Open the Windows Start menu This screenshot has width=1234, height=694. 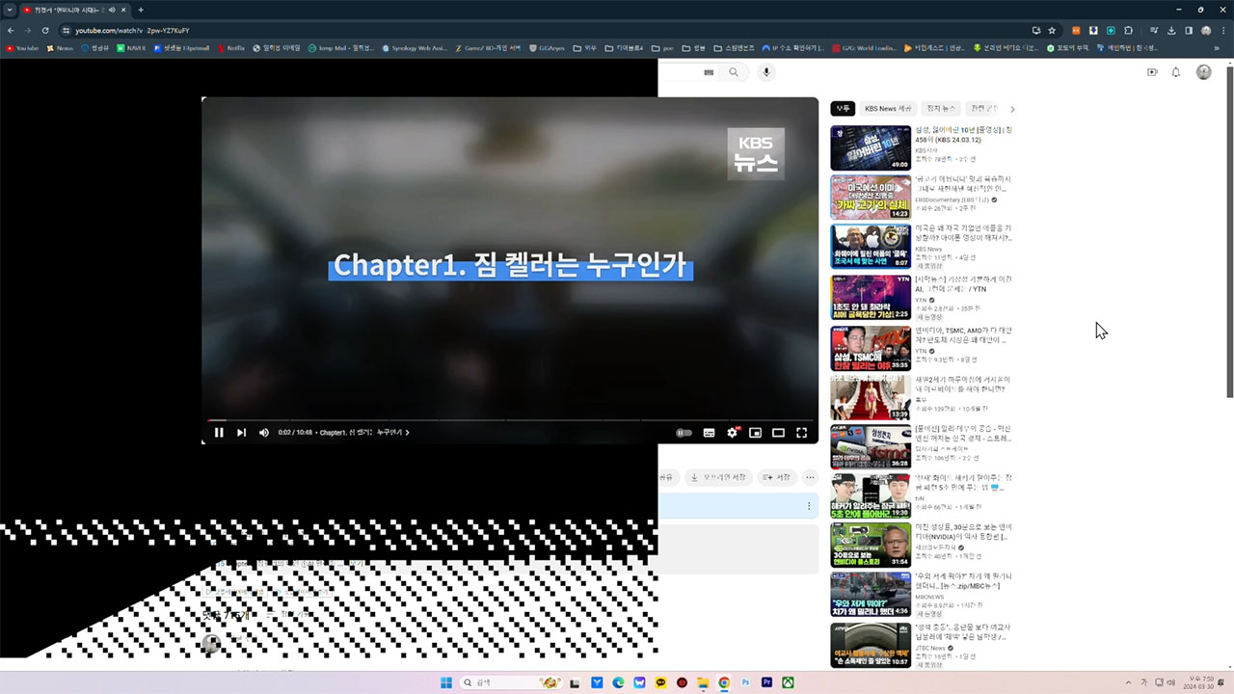coord(446,682)
